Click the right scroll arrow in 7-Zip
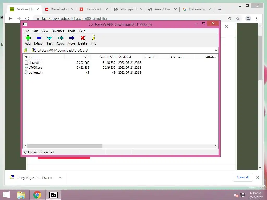This screenshot has width=267, height=200. [216, 146]
